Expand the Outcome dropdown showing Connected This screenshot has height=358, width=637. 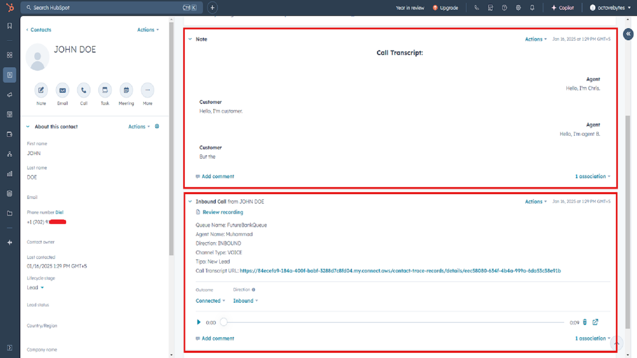210,301
